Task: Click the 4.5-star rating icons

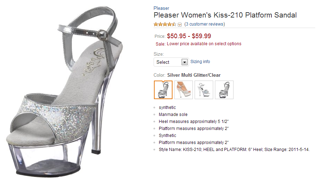Action: tap(165, 25)
